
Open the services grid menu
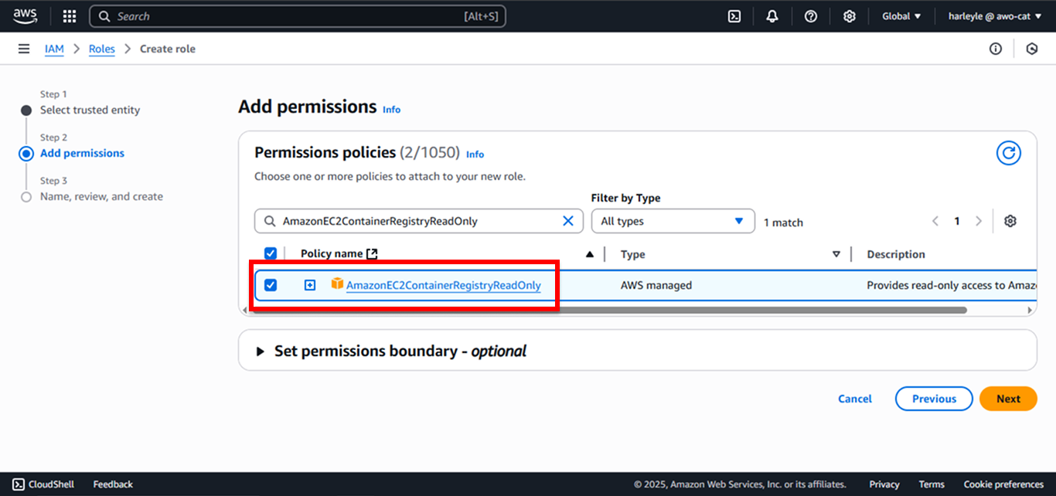click(70, 16)
